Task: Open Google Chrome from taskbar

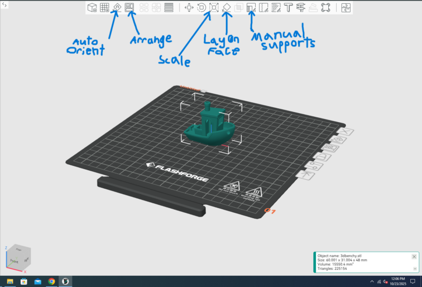Action: (51, 281)
